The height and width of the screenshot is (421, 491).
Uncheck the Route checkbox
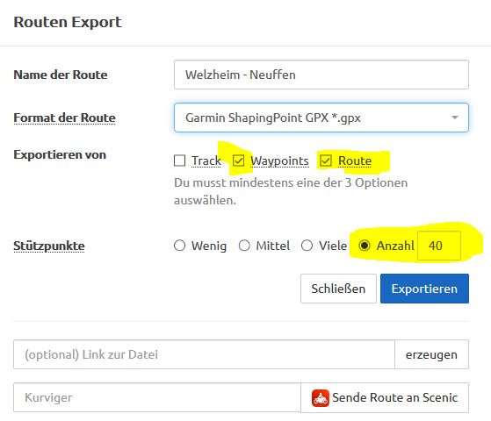click(x=326, y=161)
